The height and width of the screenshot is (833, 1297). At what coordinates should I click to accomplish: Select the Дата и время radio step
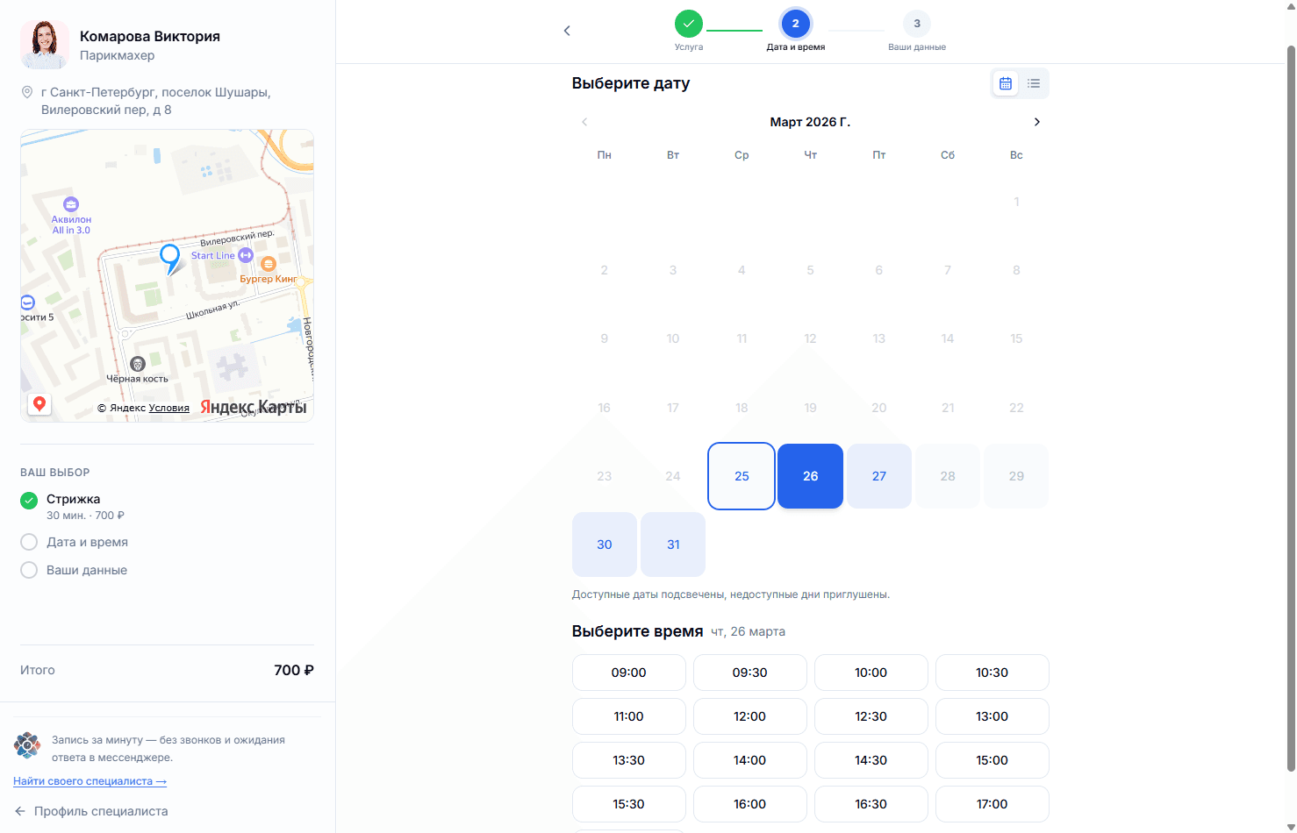tap(29, 542)
